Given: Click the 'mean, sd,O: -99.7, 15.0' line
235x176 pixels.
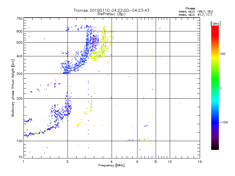Looking at the screenshot, I should [196, 11].
